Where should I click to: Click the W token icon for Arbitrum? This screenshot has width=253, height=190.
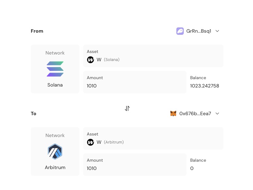[x=90, y=142]
